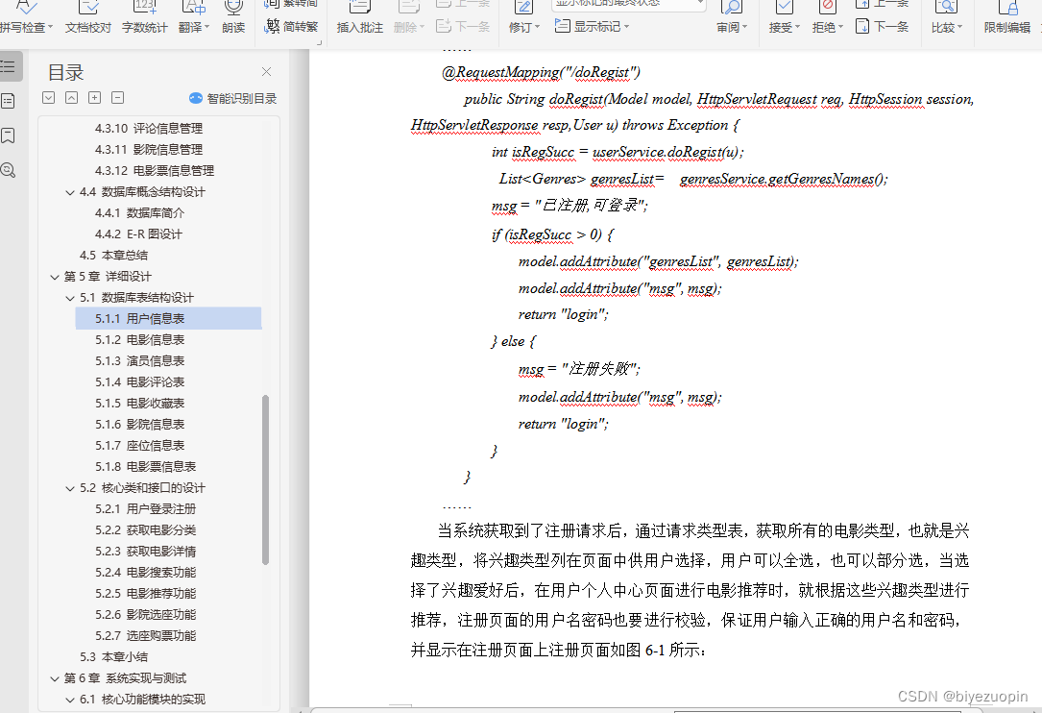Open the 拼写检查 dropdown arrow
Screen dimensions: 1042x713
pyautogui.click(x=51, y=27)
